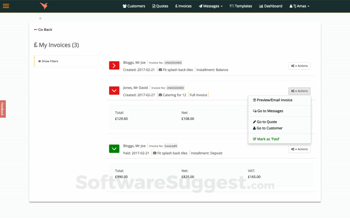350x218 pixels.
Task: Click the customer name Jones, Mr David
Action: click(x=135, y=88)
